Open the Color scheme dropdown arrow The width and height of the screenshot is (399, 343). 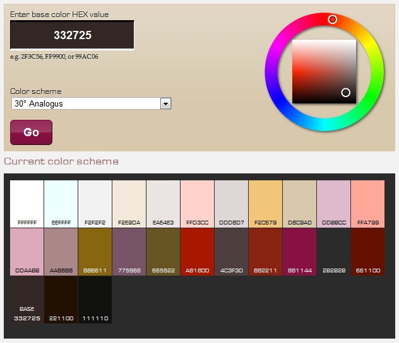point(165,103)
